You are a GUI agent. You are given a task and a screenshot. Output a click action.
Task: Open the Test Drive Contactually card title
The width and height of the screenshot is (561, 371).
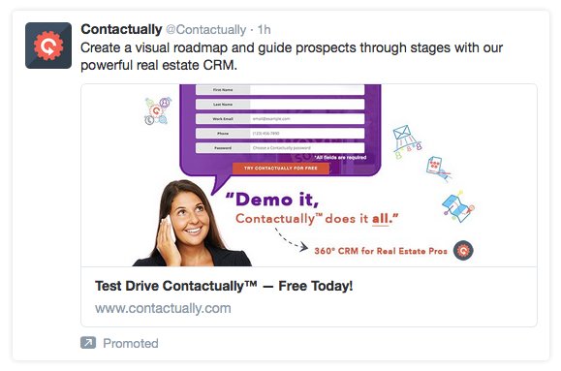click(x=224, y=286)
